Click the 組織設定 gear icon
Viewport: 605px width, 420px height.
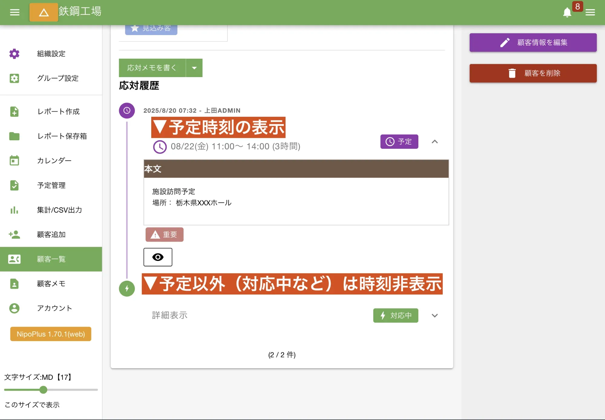pyautogui.click(x=14, y=54)
